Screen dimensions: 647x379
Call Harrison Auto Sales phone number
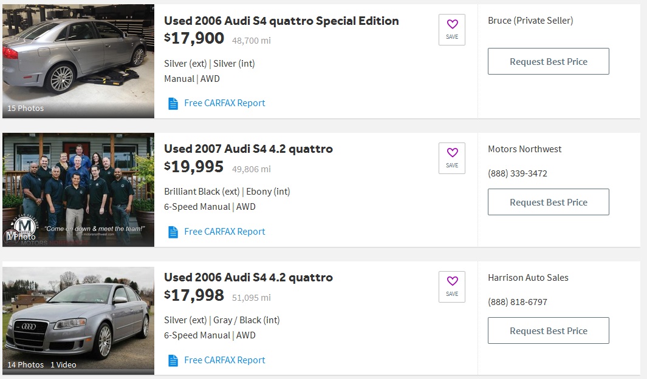(x=518, y=302)
